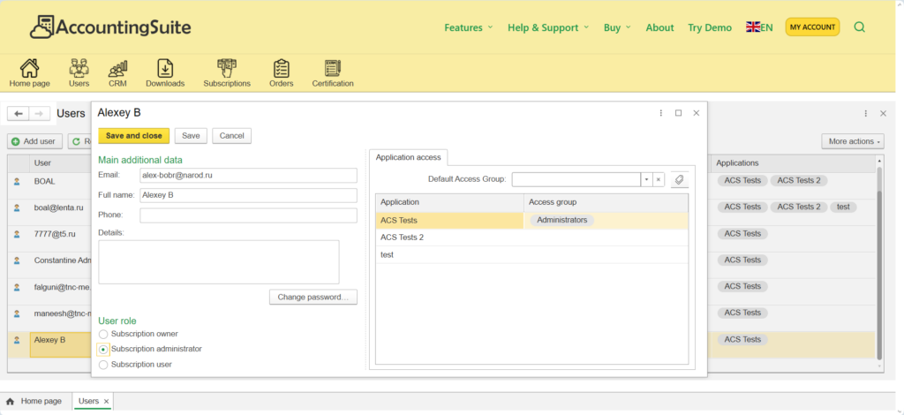Viewport: 904px width, 415px height.
Task: Click the user icon in the Alexey B row
Action: coord(17,340)
